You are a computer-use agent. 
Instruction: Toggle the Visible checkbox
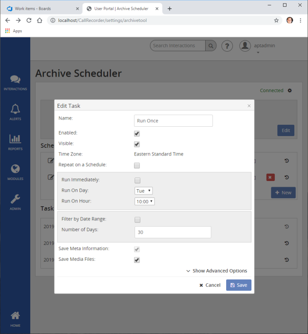tap(137, 144)
